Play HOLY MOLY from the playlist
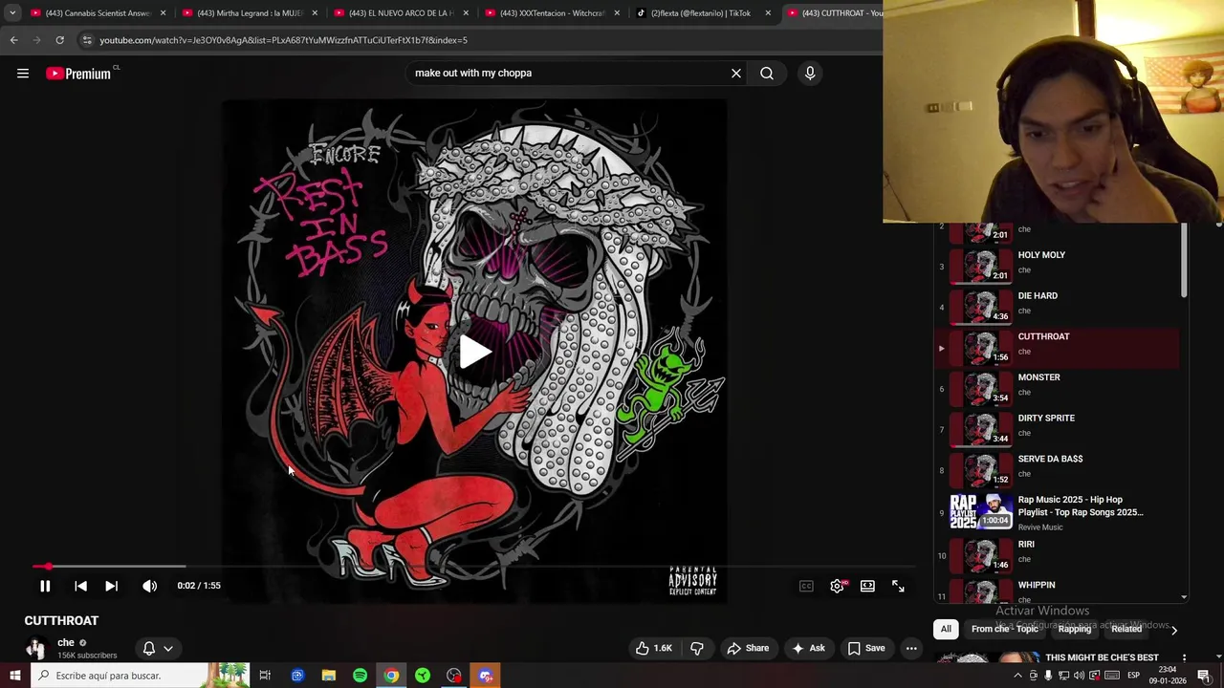This screenshot has height=688, width=1224. 1057,265
